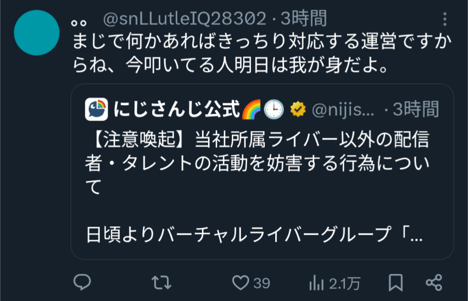468x301 pixels.
Task: Open the @nijis... handle in quoted tweet
Action: point(343,110)
